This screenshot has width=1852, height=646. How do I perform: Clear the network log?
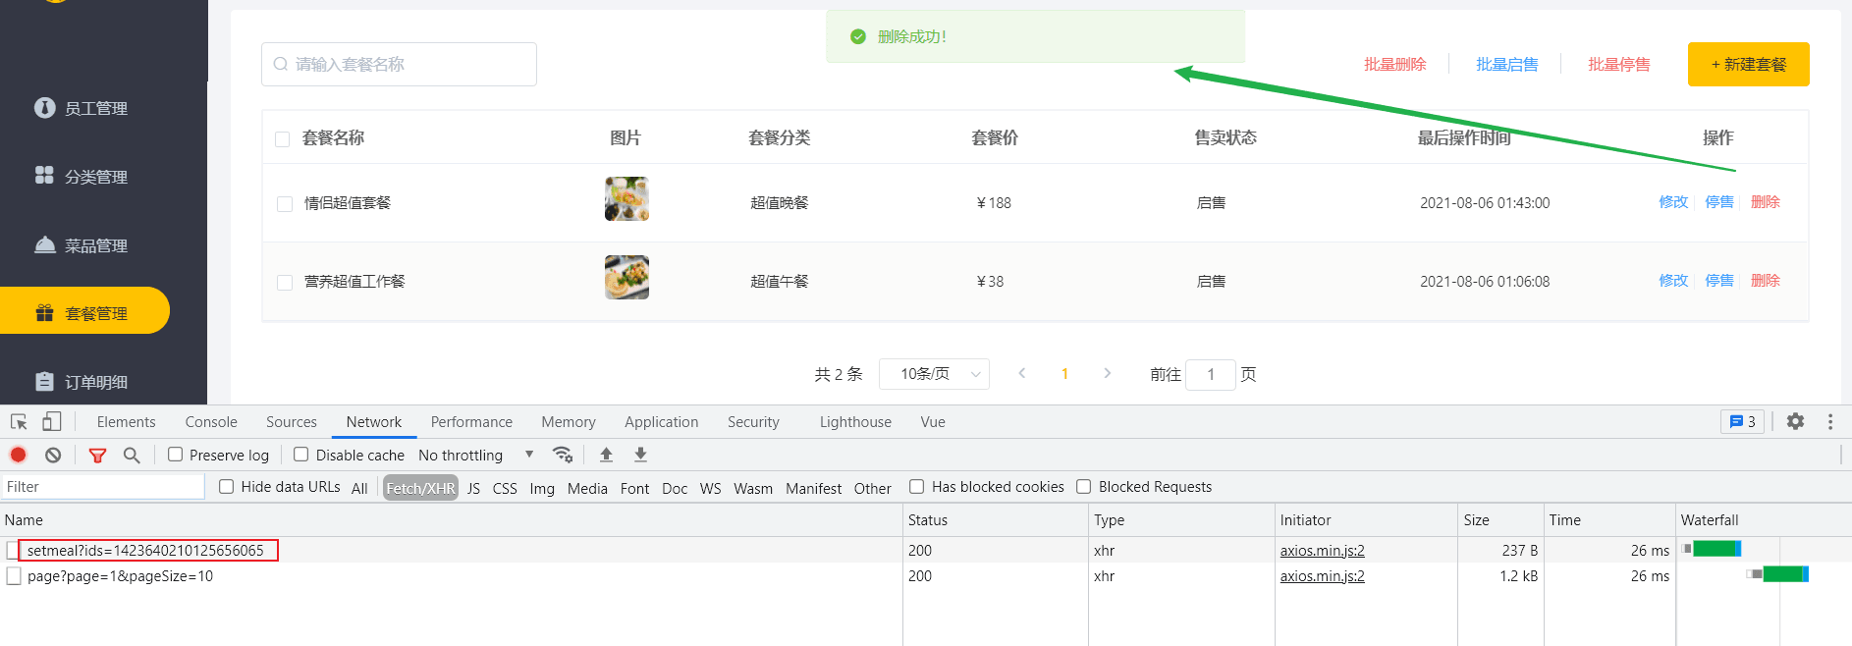tap(53, 455)
